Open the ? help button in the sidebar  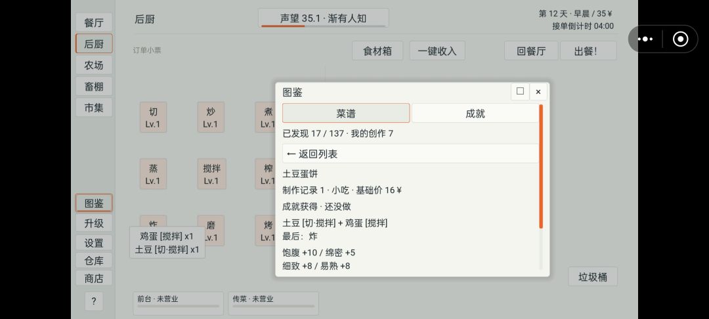pos(94,301)
